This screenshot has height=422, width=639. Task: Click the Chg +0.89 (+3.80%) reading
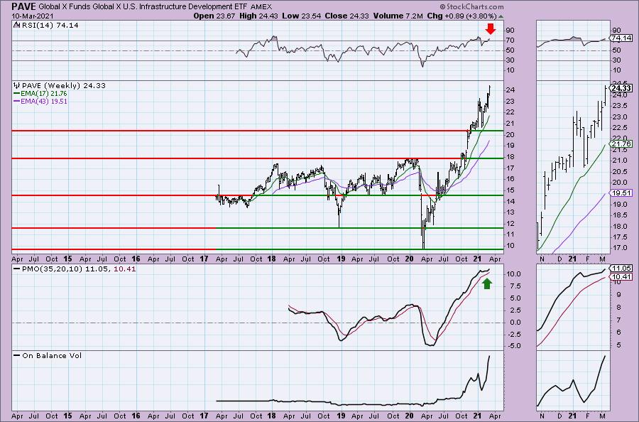[461, 16]
